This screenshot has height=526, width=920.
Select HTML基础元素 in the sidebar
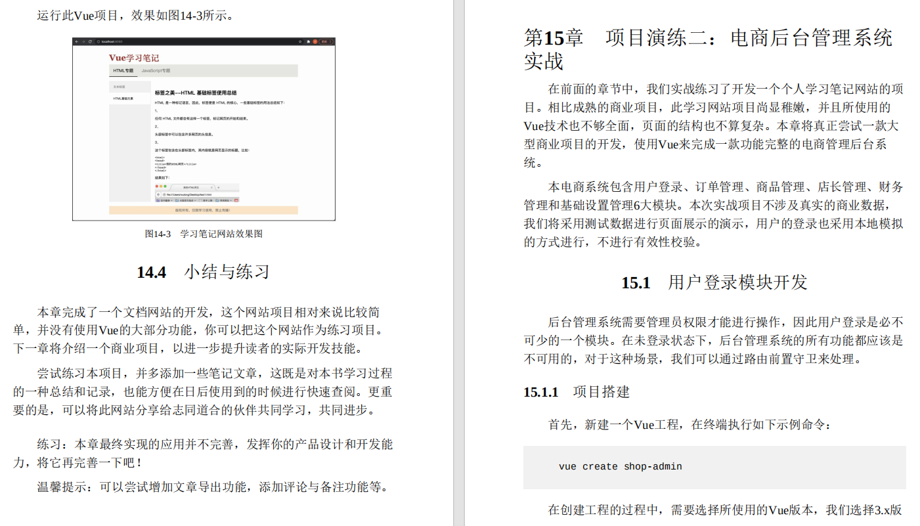click(x=123, y=98)
